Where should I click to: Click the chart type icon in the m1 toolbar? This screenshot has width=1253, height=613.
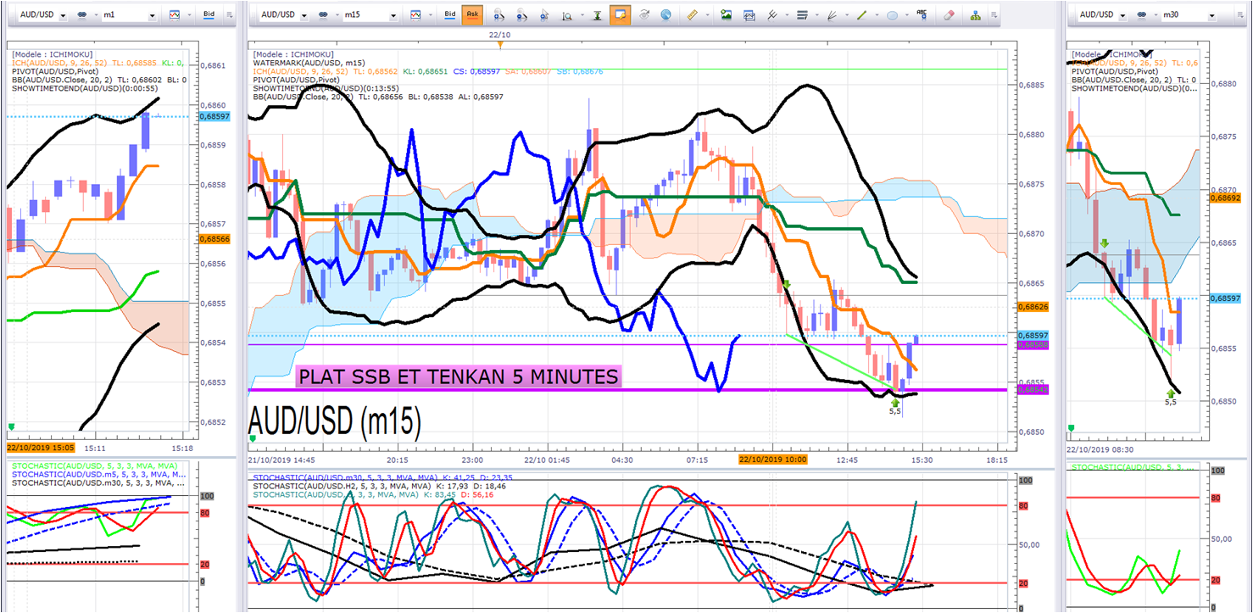tap(175, 15)
